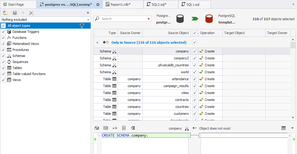The image size is (297, 154).
Task: Select the world schema row
Action: pyautogui.click(x=192, y=72)
